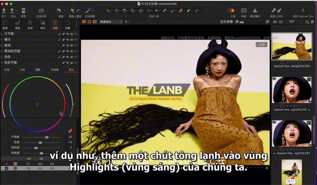
Task: Toggle the checkbox for the 7.7 hue row
Action: coord(7,164)
